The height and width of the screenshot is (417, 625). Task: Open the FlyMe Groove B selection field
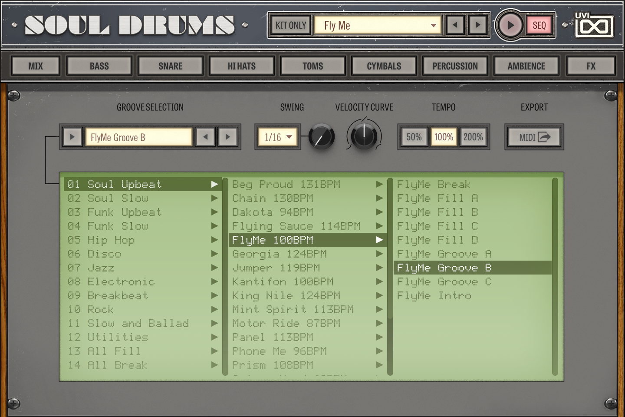[138, 137]
